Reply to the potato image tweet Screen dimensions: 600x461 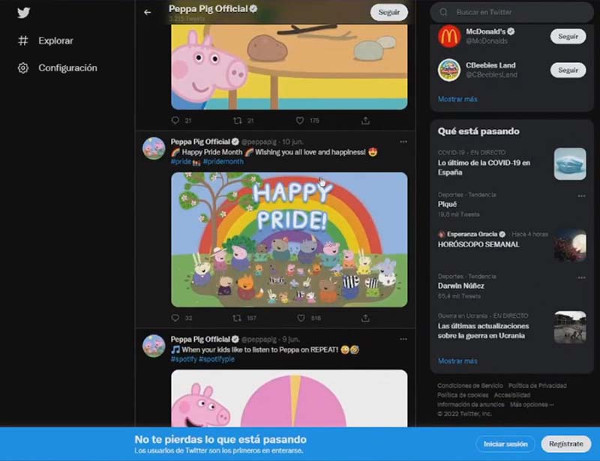175,121
